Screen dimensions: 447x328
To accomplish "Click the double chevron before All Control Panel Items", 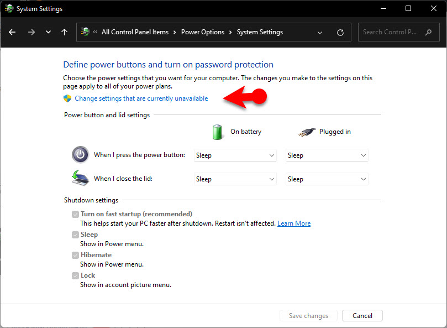I will 95,32.
